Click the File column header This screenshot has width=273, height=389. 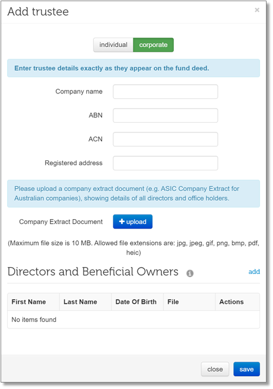pyautogui.click(x=189, y=302)
